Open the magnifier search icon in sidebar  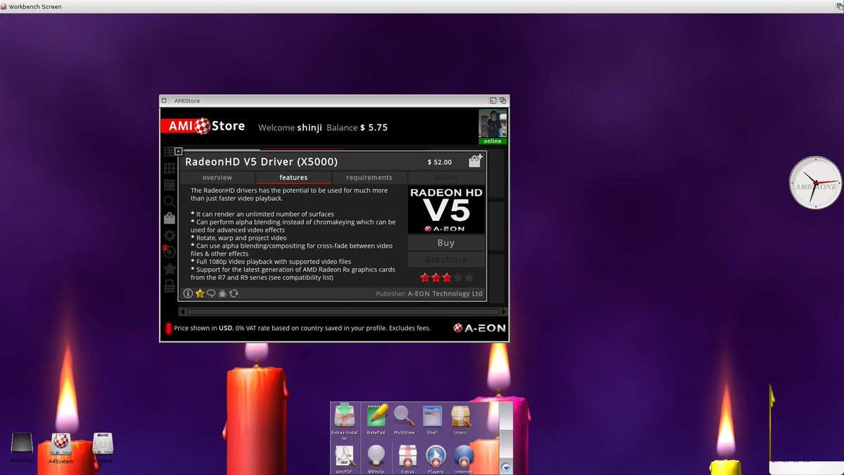coord(169,202)
